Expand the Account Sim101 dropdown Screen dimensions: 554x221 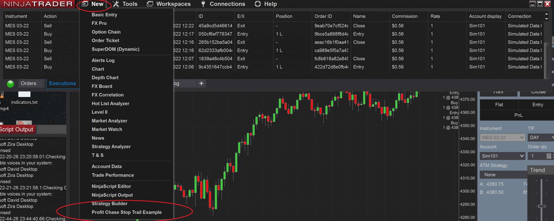tap(502, 156)
